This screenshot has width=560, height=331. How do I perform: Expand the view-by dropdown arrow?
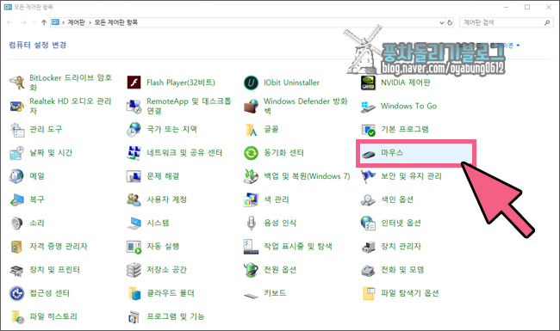[518, 46]
